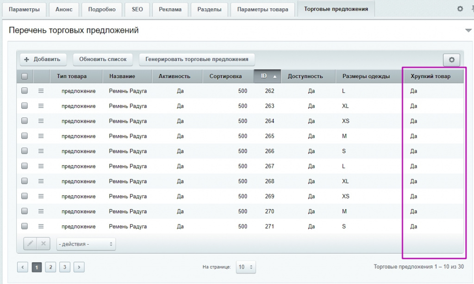The height and width of the screenshot is (284, 474).
Task: Open the "Параметры товара" tab
Action: click(263, 9)
